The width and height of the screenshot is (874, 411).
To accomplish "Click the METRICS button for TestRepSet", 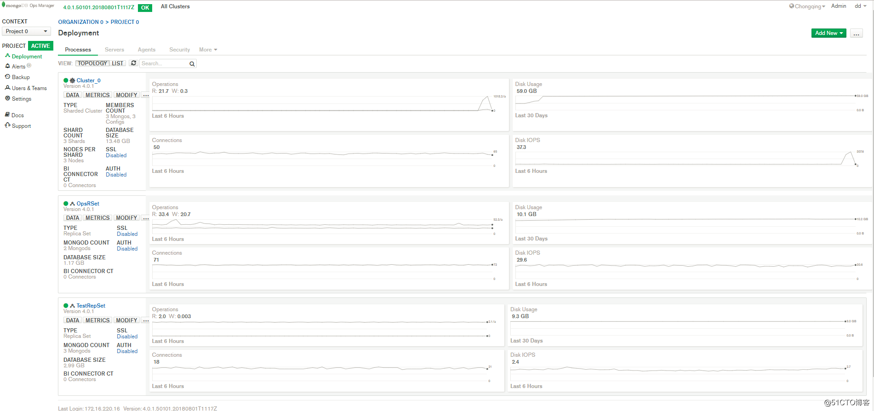I will click(97, 320).
